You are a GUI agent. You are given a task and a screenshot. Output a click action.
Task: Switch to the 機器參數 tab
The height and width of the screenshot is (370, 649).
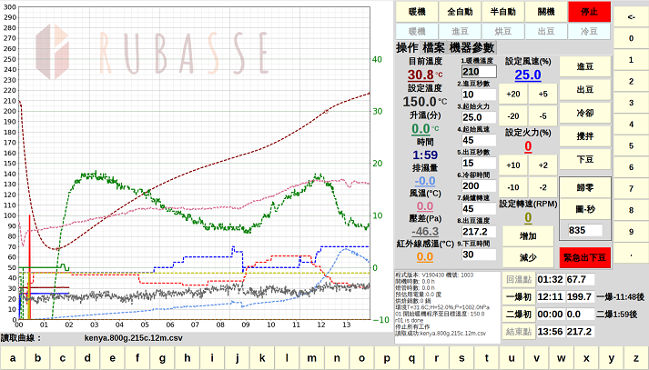tap(472, 47)
